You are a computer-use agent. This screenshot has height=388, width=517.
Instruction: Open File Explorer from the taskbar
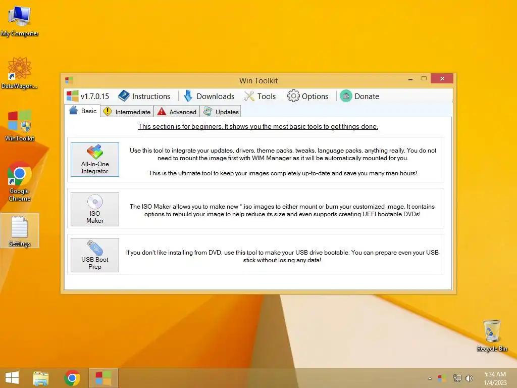click(x=41, y=378)
